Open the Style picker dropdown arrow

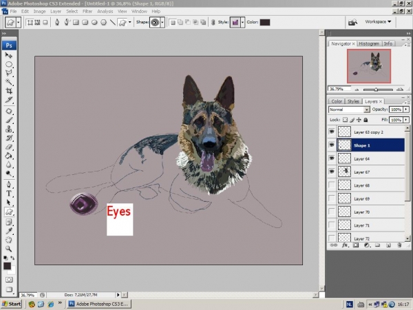242,23
